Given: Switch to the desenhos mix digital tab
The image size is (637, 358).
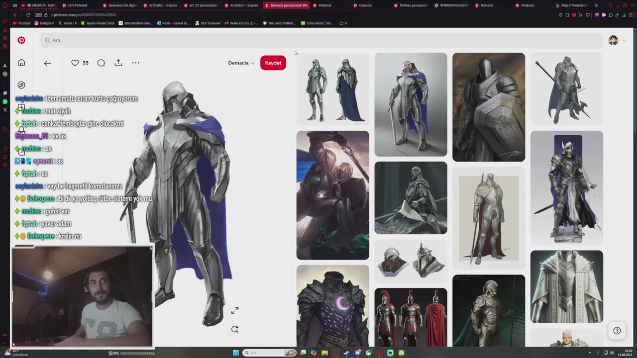Looking at the screenshot, I should 119,5.
